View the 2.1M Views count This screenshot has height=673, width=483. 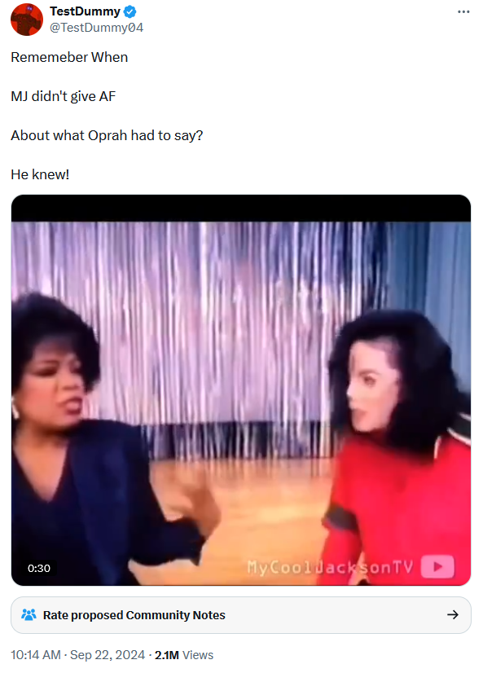183,655
